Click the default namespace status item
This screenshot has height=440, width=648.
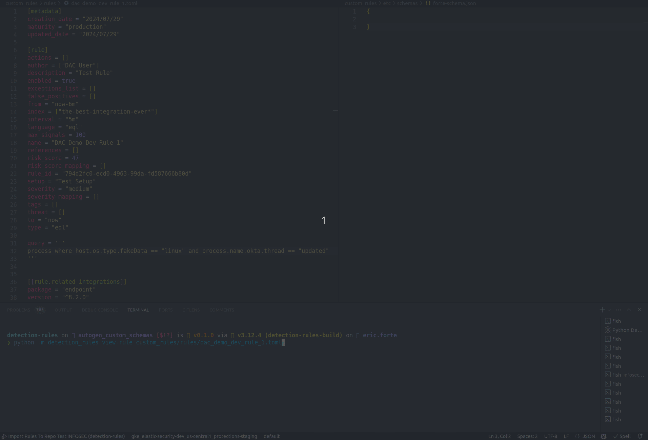[x=271, y=436]
